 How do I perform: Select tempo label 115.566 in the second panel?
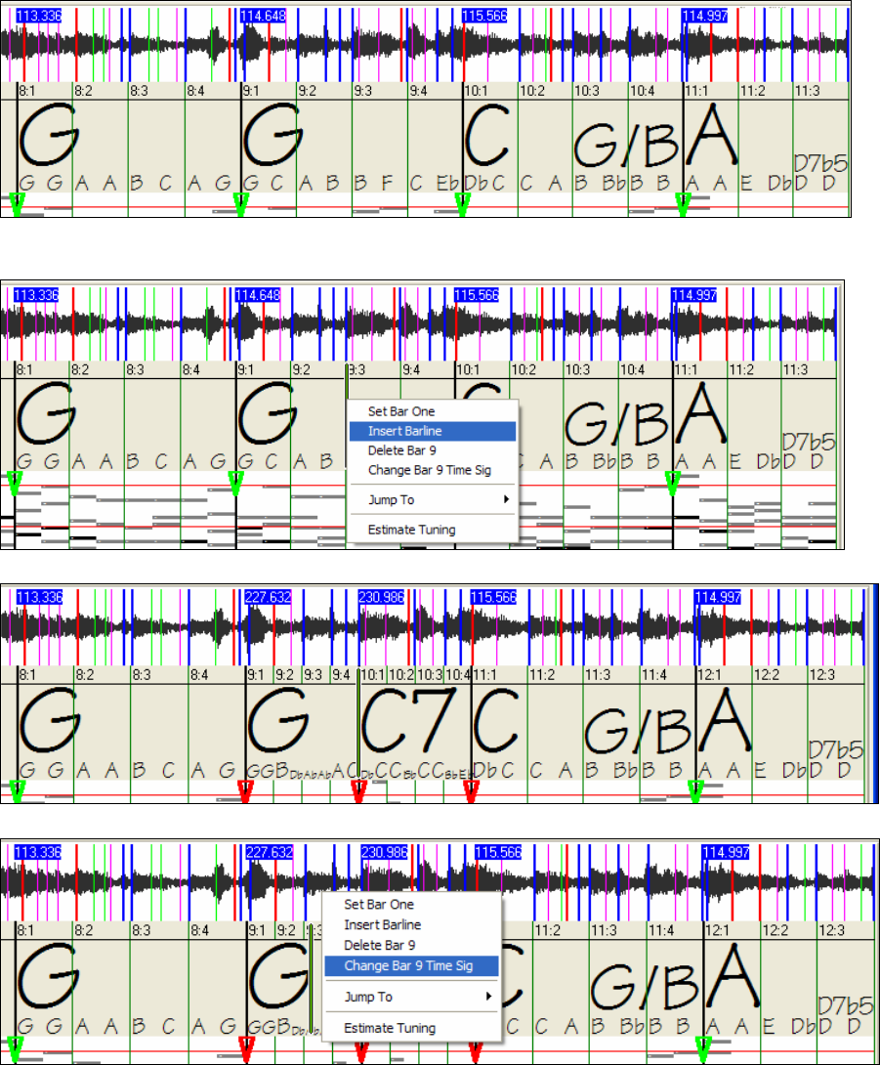[476, 295]
